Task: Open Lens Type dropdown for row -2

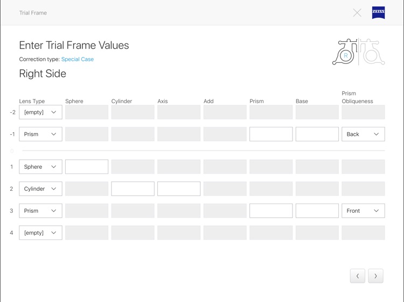Action: click(40, 112)
